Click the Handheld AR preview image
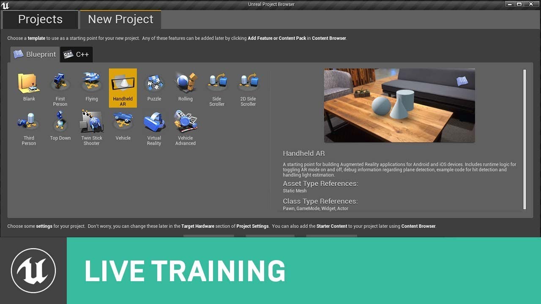The image size is (541, 304). tap(399, 106)
